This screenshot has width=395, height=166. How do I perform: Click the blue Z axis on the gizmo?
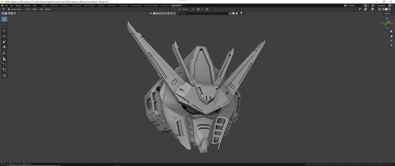click(387, 18)
